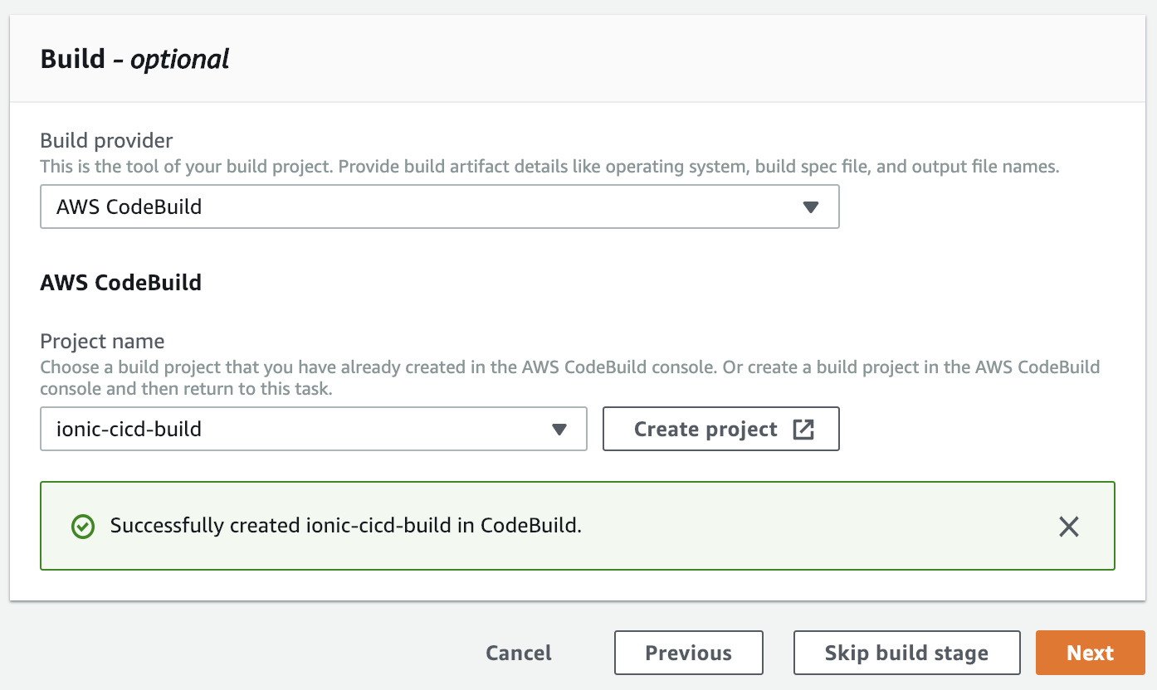1157x690 pixels.
Task: Click the "Build provider" field label
Action: click(106, 141)
